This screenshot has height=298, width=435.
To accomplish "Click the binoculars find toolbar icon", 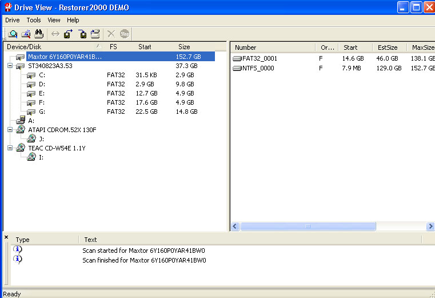I will pyautogui.click(x=39, y=34).
